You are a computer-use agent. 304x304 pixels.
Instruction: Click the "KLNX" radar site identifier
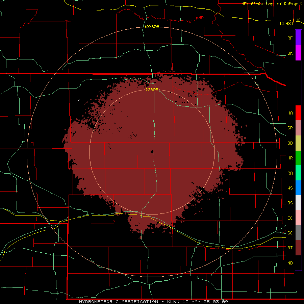click(x=173, y=302)
